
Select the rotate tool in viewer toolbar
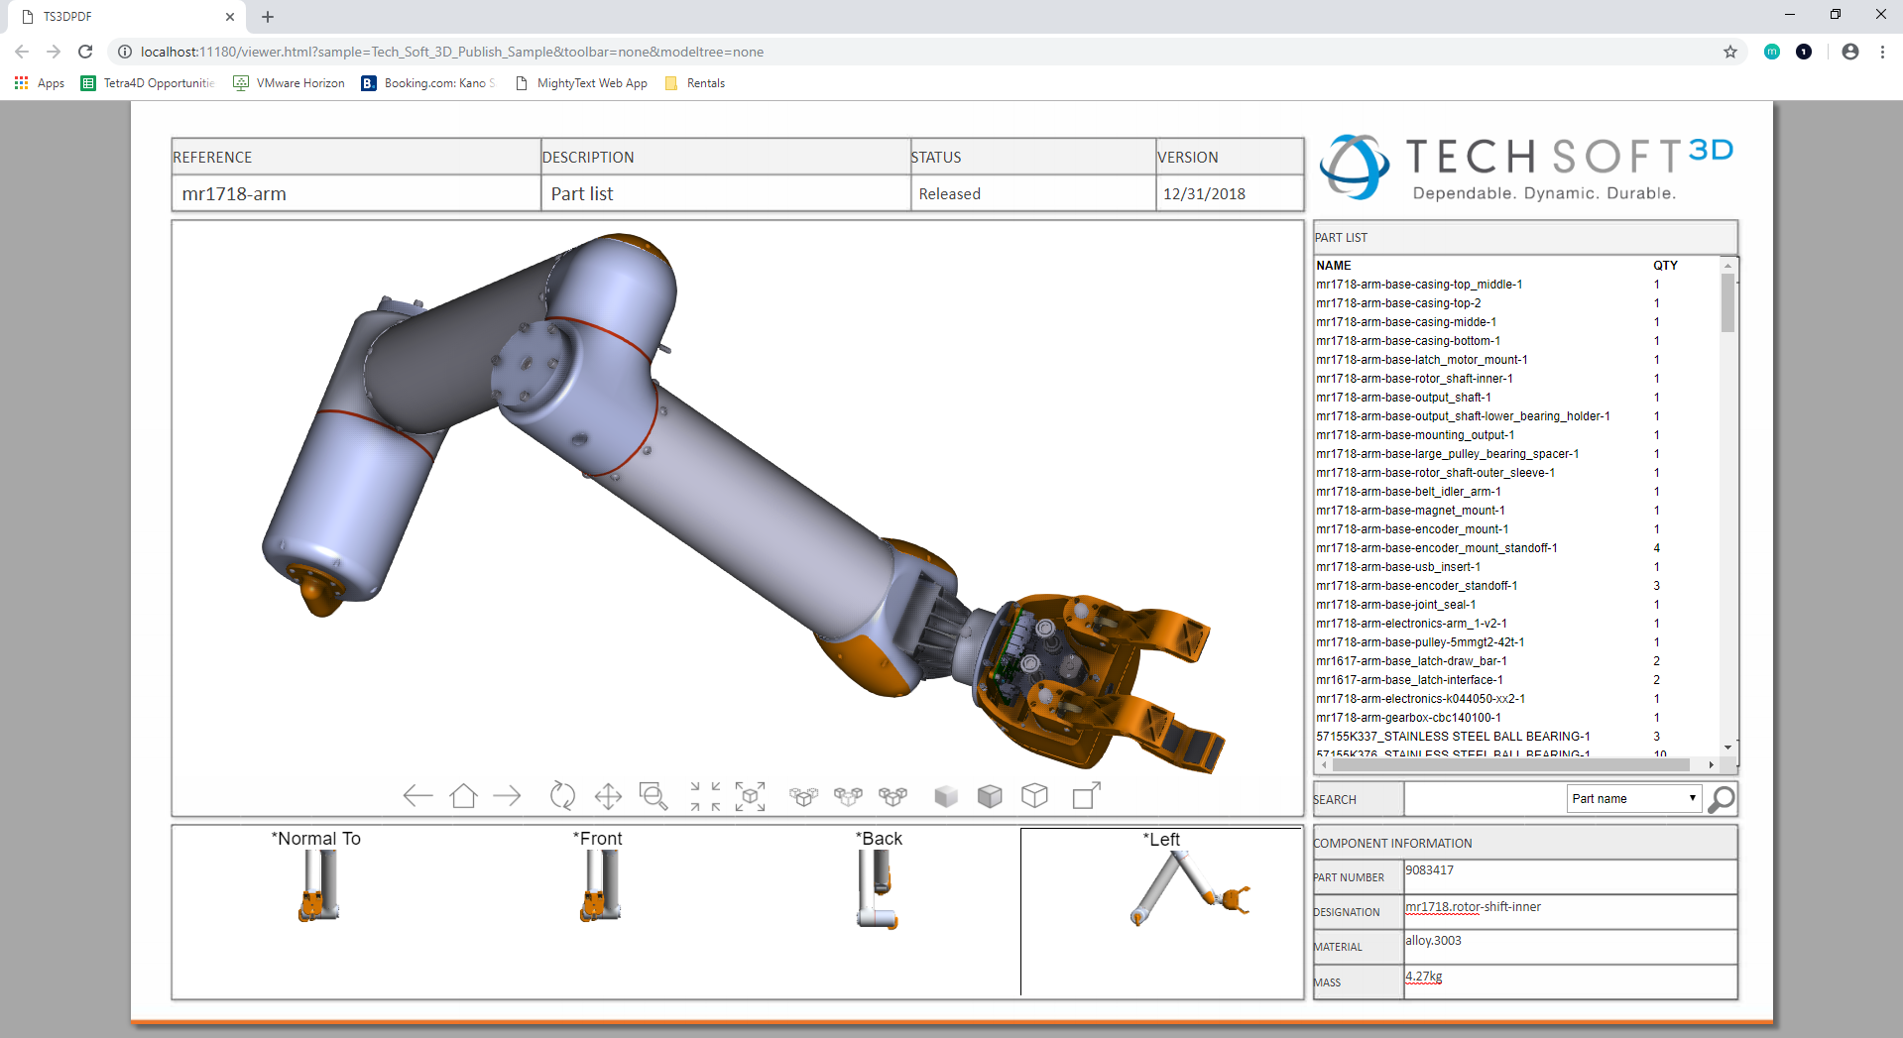(562, 795)
